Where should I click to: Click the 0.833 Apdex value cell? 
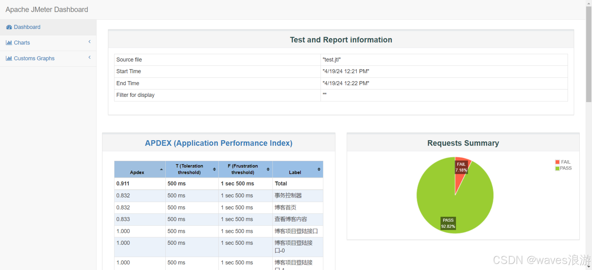[x=140, y=220]
